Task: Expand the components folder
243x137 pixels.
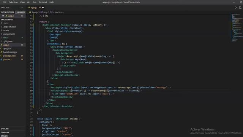Action: [9, 34]
